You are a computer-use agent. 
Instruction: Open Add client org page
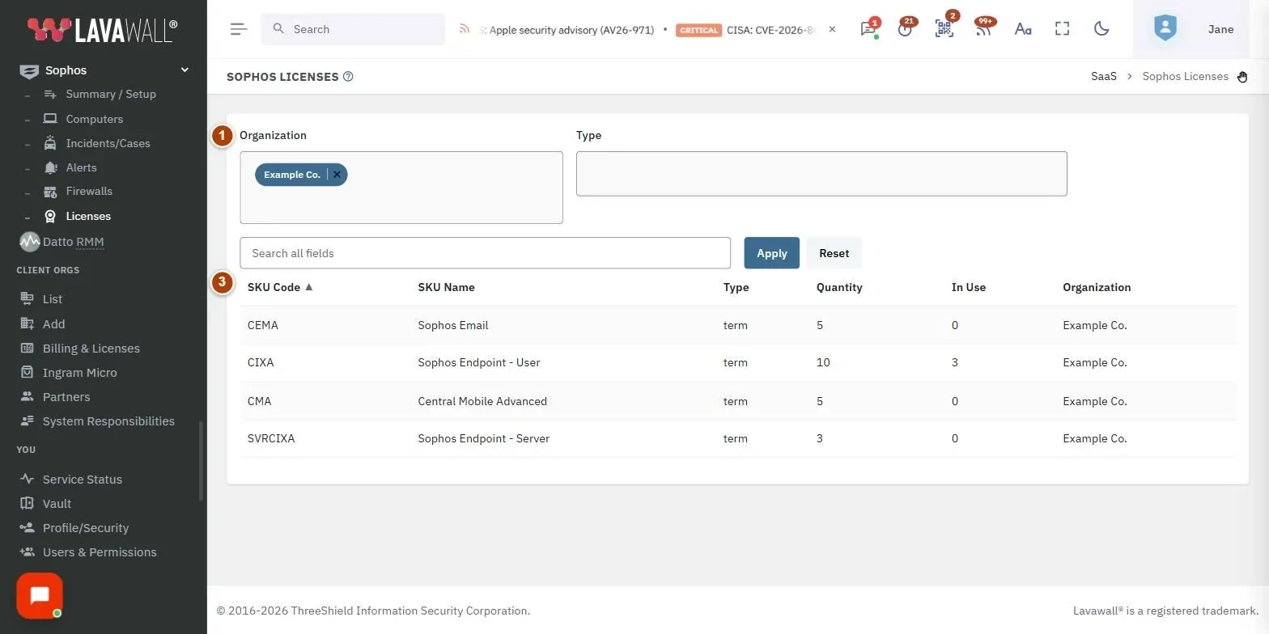(x=53, y=324)
